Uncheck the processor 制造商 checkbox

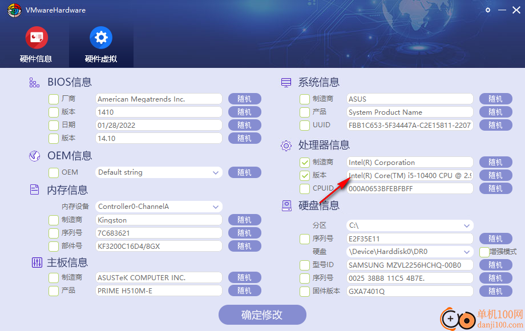point(305,163)
